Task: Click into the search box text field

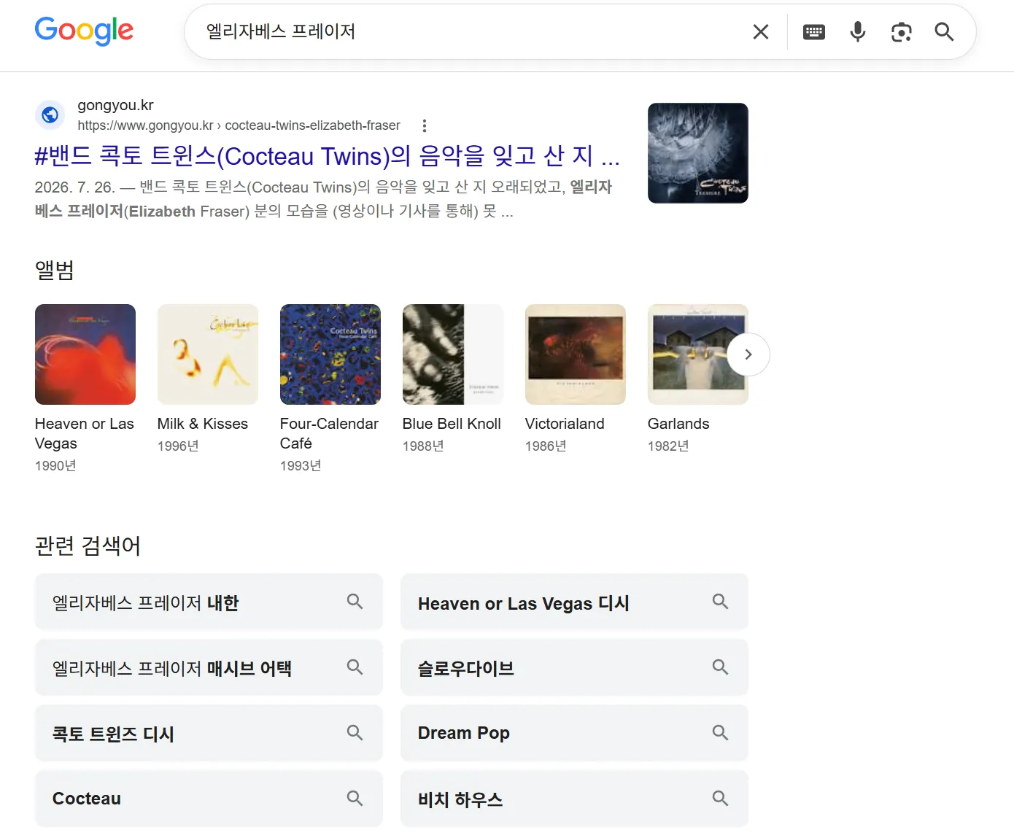Action: [x=467, y=31]
